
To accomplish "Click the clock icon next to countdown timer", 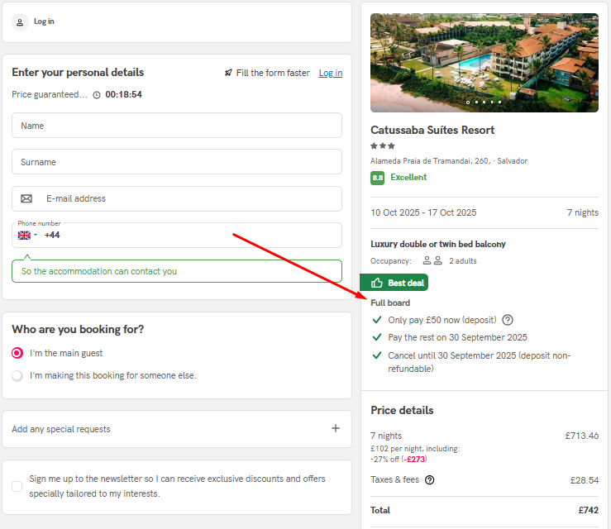I will coord(97,95).
